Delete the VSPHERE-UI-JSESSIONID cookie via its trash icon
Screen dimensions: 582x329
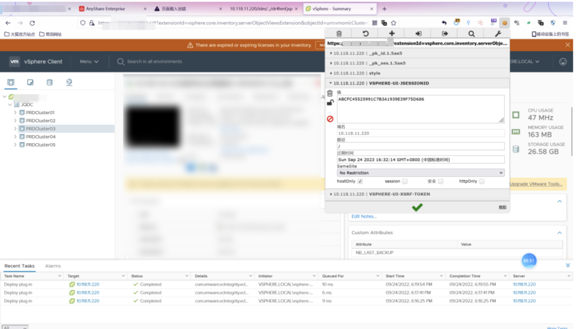click(x=330, y=93)
